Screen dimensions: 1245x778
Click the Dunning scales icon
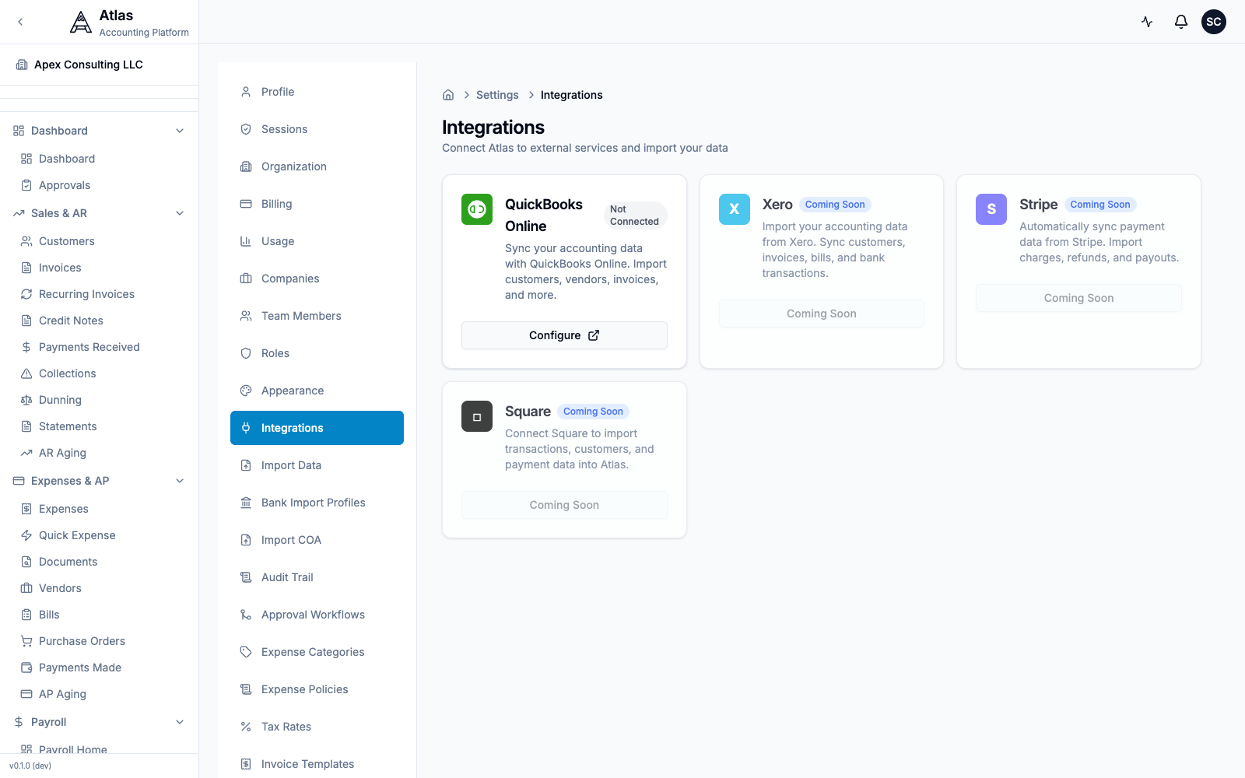(x=26, y=400)
